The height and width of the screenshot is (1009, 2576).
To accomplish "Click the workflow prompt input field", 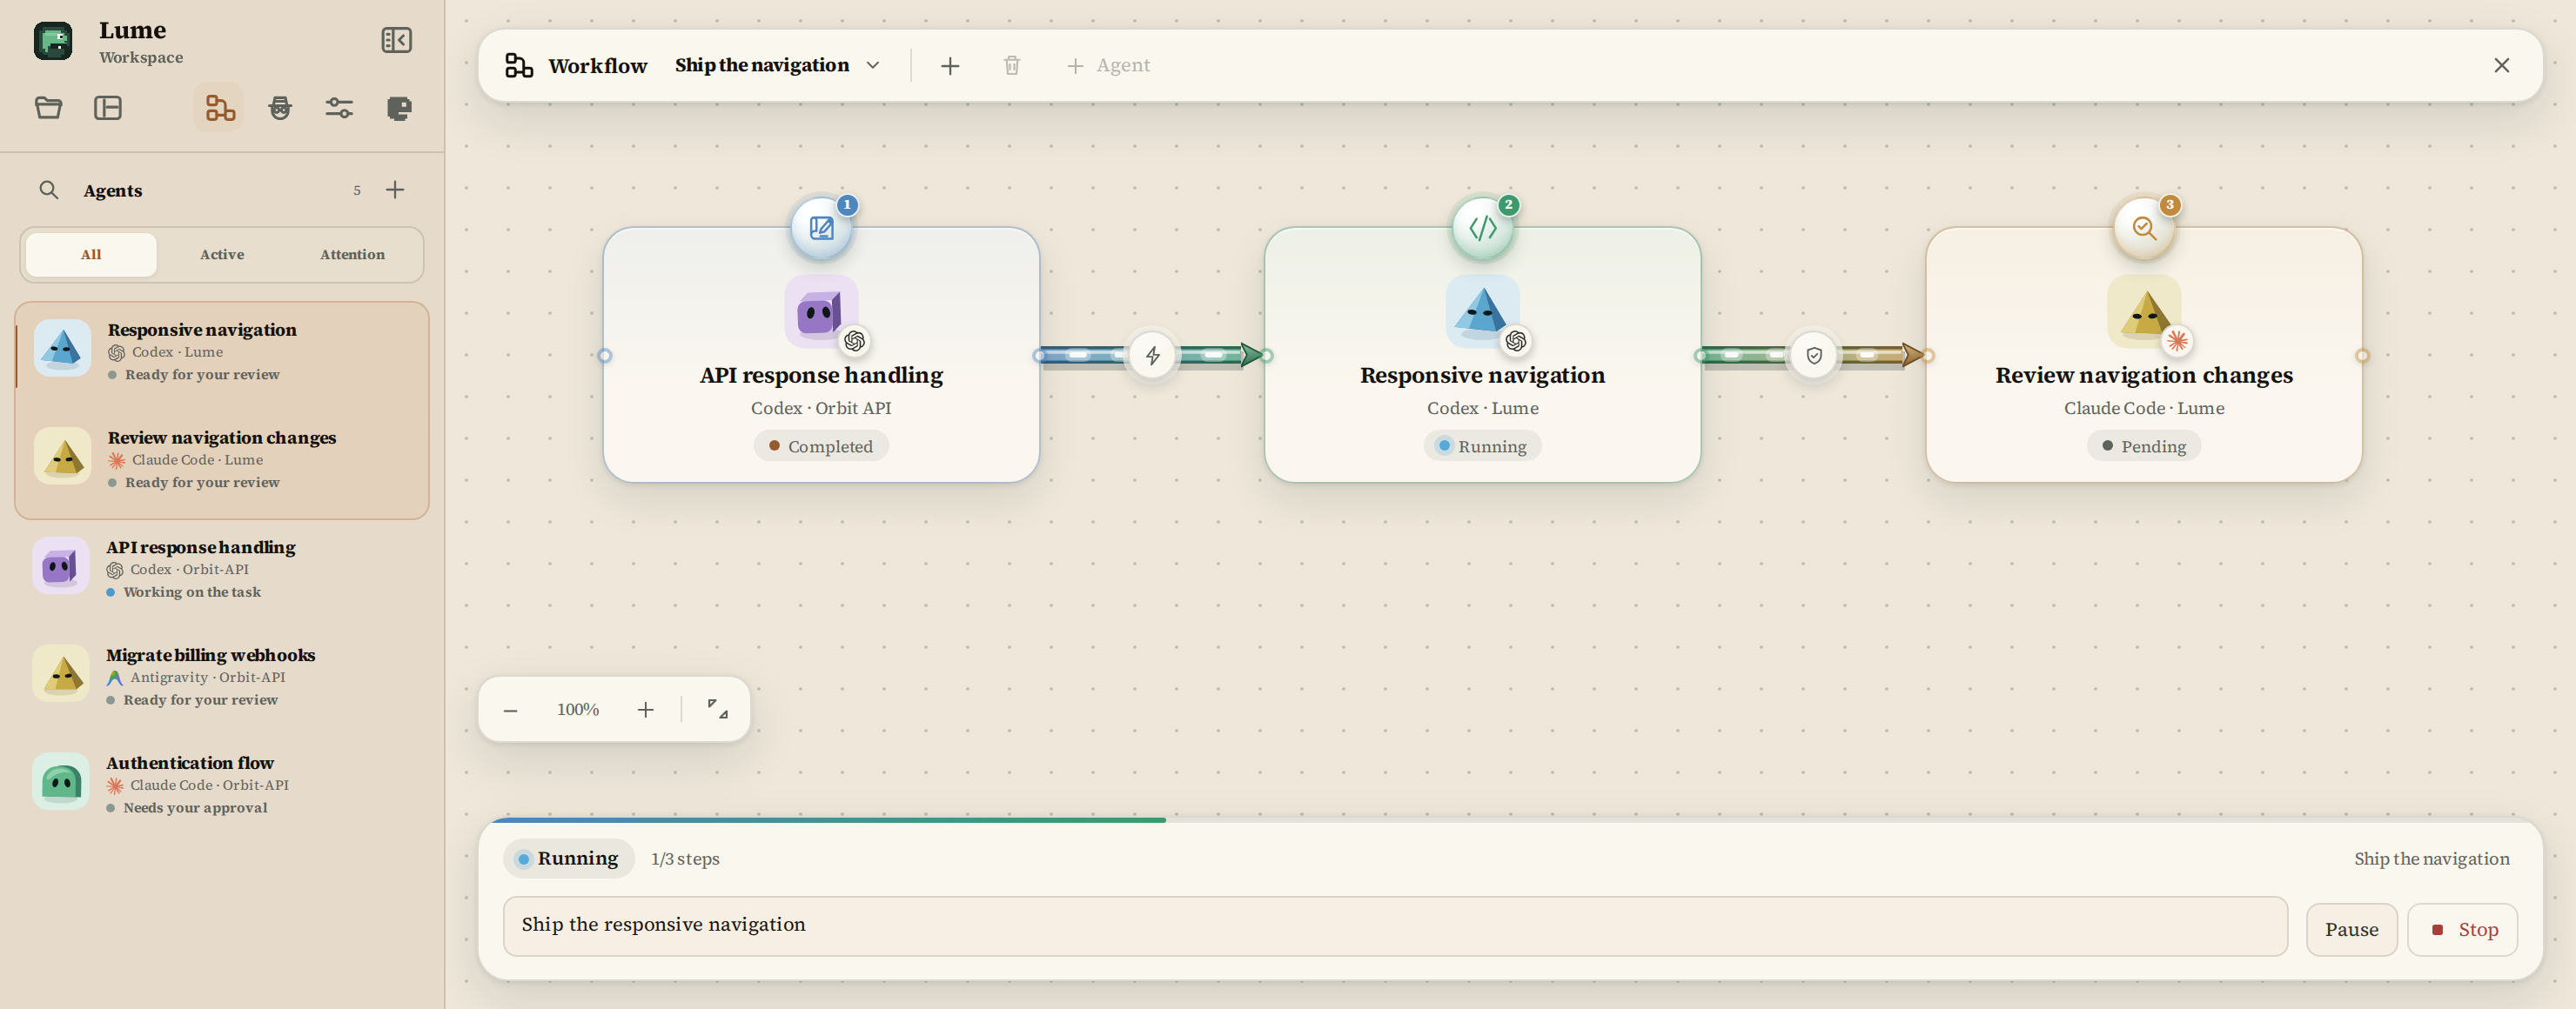I will tap(1395, 926).
